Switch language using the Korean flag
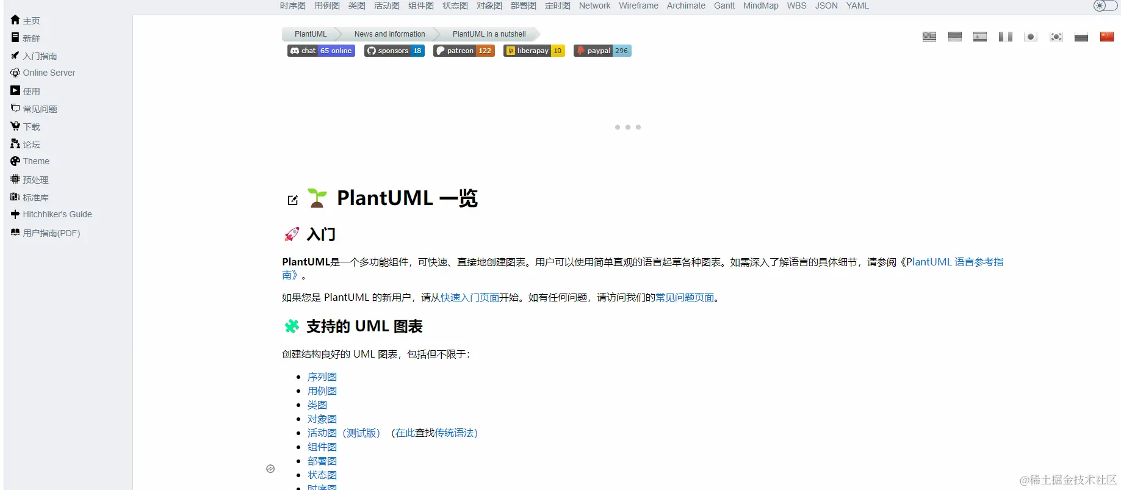 tap(1056, 37)
